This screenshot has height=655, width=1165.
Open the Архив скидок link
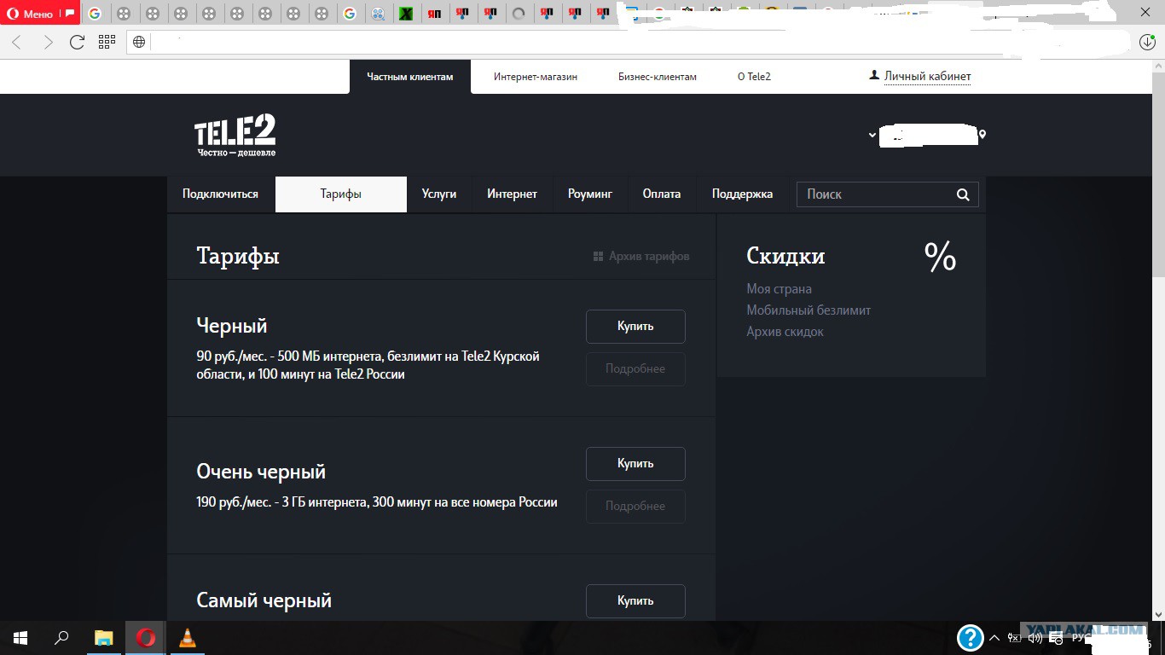785,332
